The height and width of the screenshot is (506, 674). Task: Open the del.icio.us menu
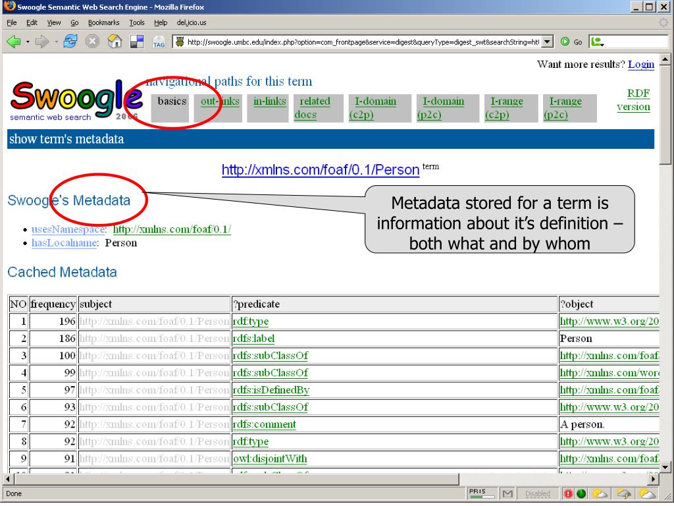click(192, 22)
